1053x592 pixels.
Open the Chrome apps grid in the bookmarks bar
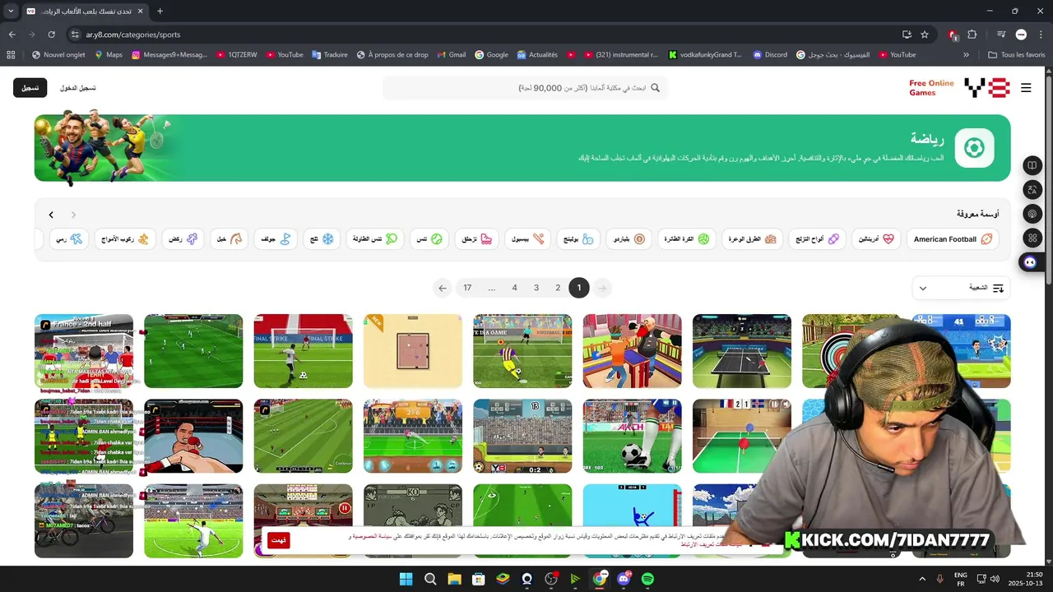[x=11, y=55]
